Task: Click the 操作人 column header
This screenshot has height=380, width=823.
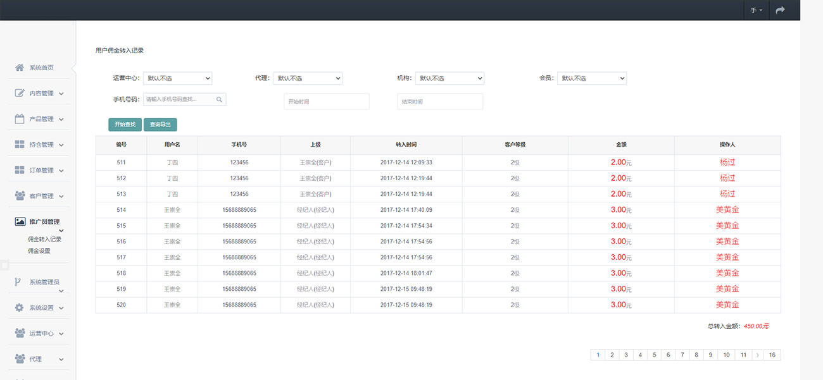Action: 727,145
